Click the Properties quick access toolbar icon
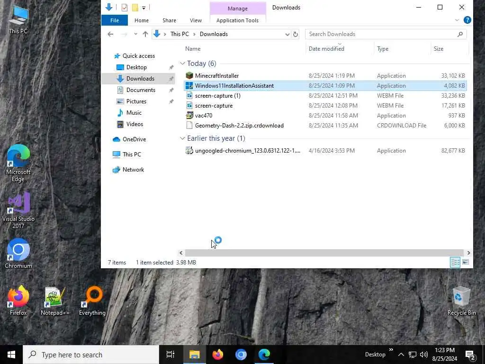This screenshot has height=364, width=485. [125, 8]
